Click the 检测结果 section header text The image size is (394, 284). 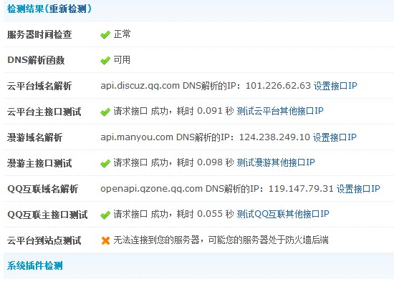[25, 9]
